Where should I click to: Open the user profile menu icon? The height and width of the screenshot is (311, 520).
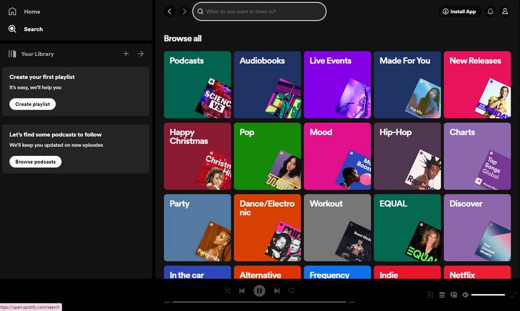coord(505,11)
